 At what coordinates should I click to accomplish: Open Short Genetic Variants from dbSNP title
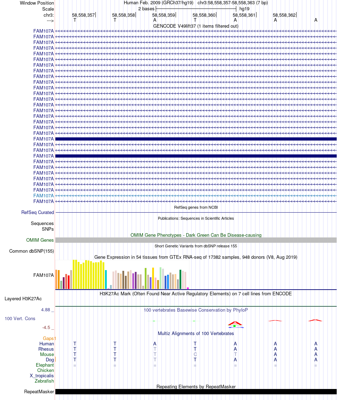[196, 246]
